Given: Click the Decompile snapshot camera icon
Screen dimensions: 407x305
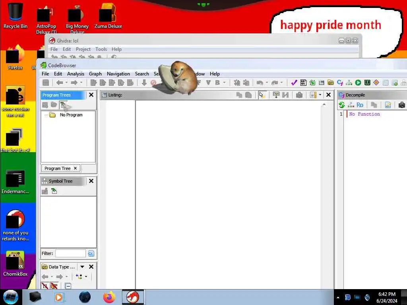Looking at the screenshot, I should point(402,105).
